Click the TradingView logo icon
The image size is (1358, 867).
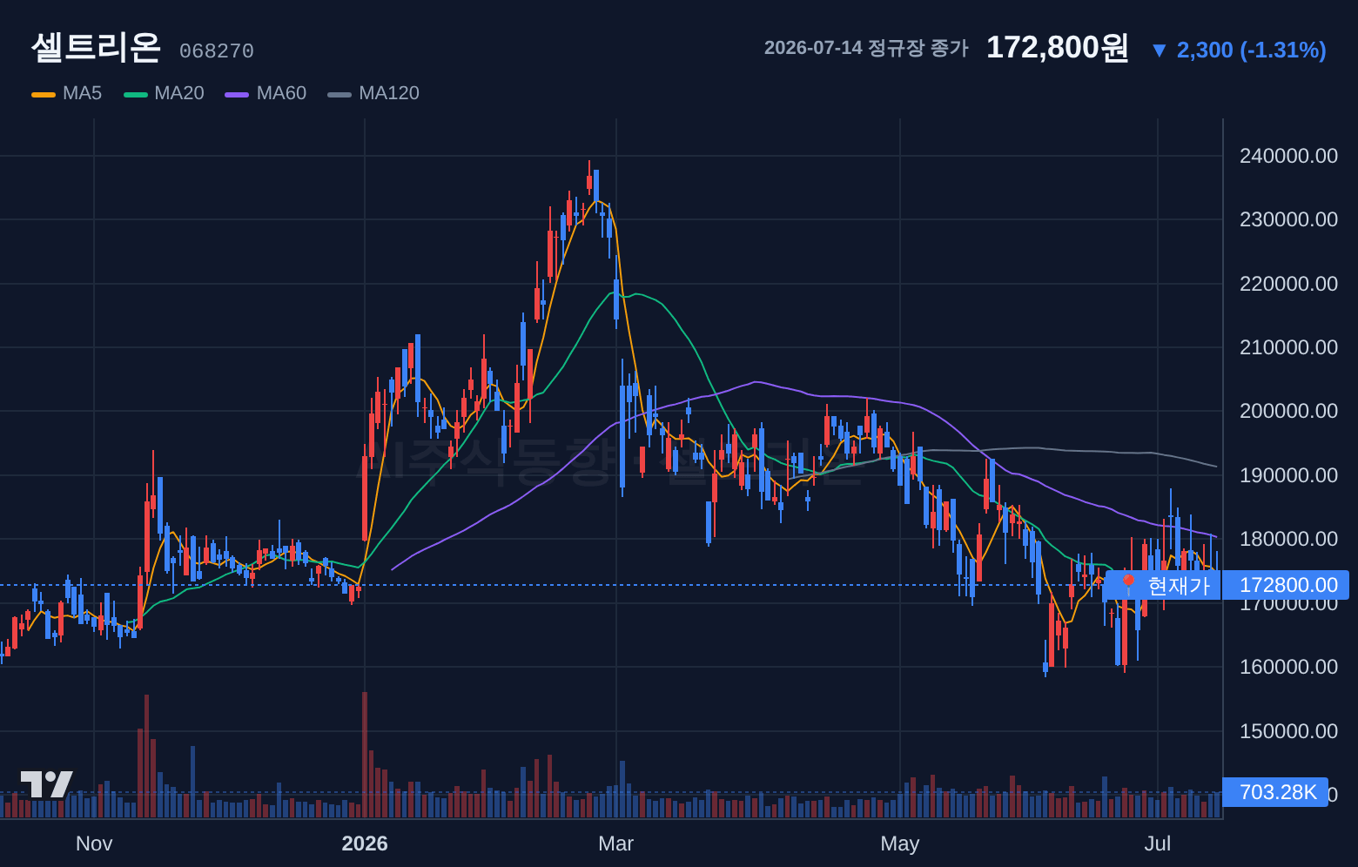pyautogui.click(x=46, y=784)
